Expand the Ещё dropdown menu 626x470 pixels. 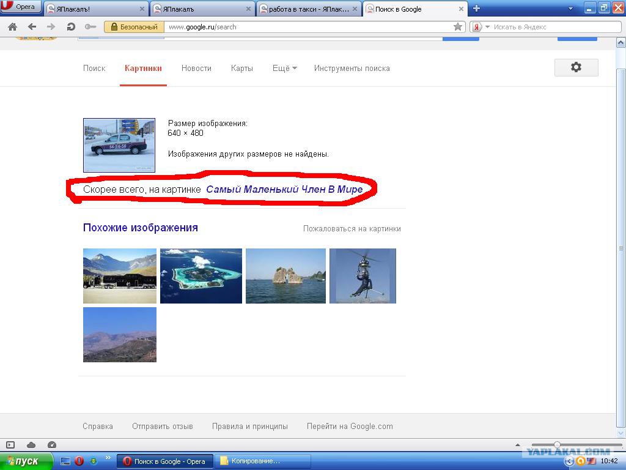tap(284, 69)
